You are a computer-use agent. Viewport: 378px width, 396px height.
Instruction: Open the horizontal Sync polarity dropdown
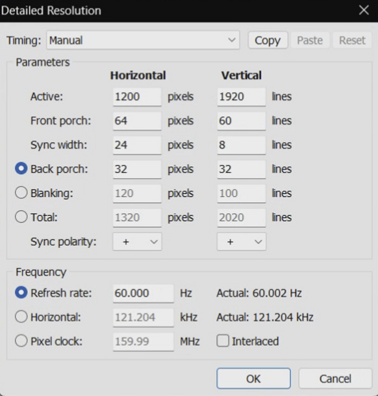coord(137,242)
